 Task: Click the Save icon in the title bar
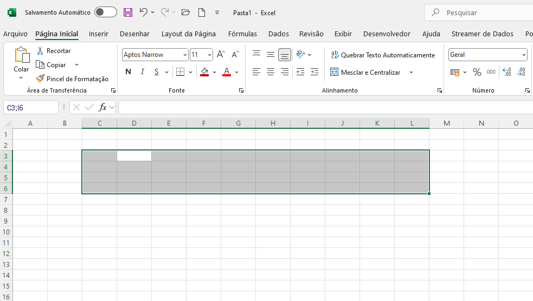click(x=128, y=12)
